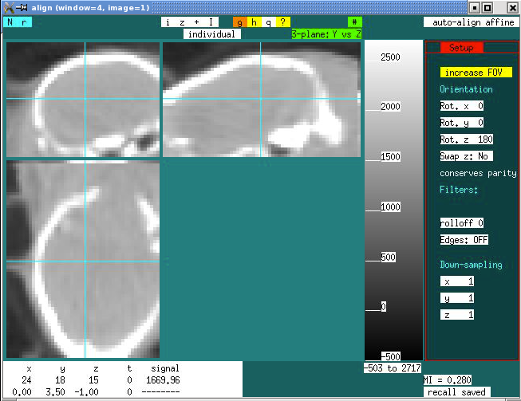
Task: Click the Down-sampling section heading
Action: (471, 265)
